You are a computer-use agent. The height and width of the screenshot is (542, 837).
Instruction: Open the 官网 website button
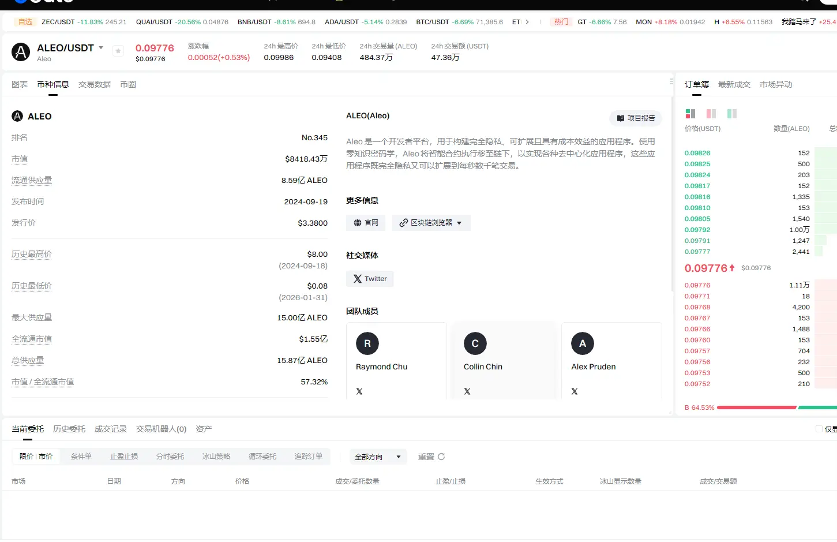[x=366, y=223]
